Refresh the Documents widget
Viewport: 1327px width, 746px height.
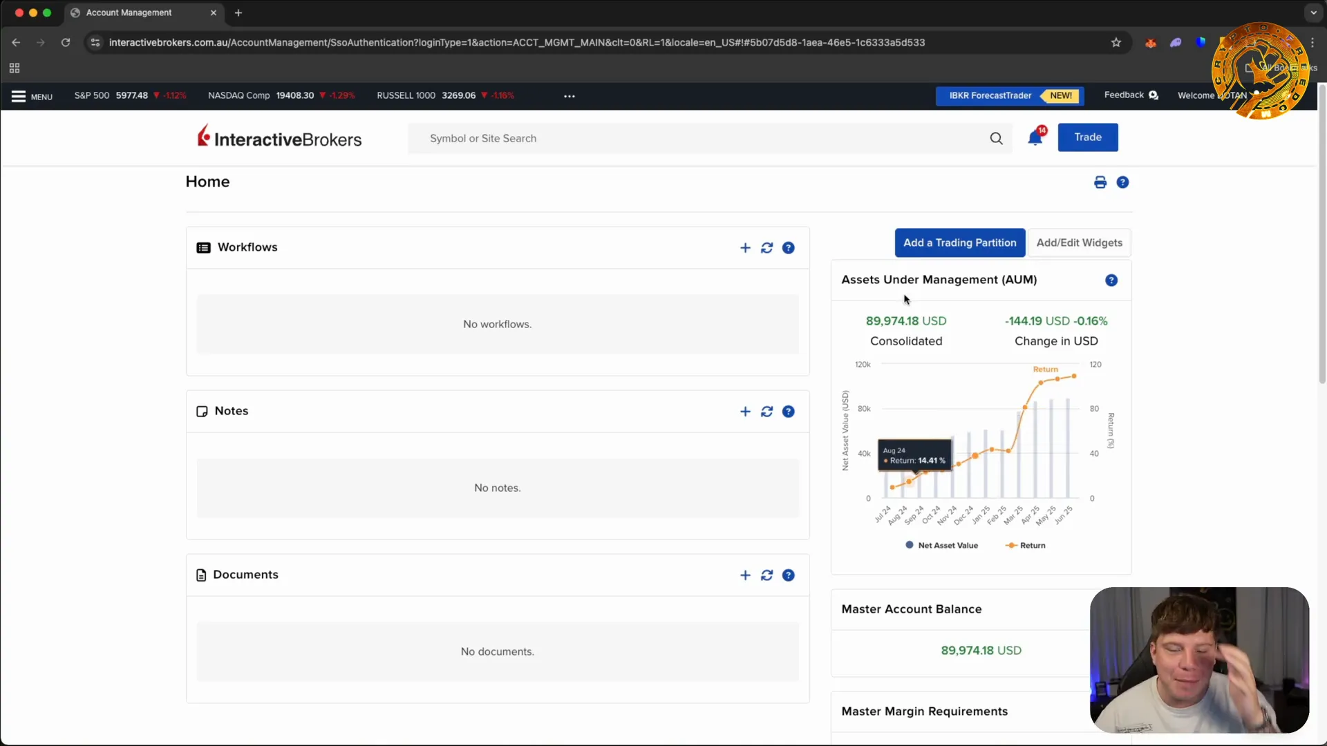[766, 575]
